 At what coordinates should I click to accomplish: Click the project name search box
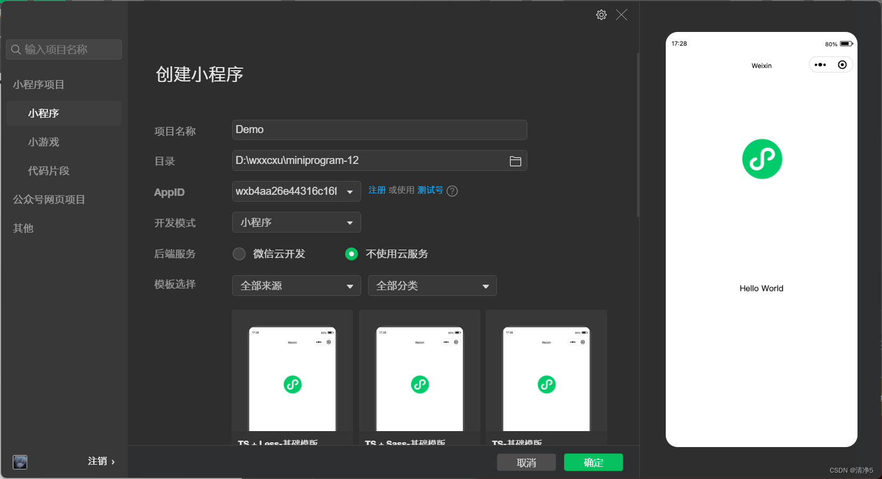point(64,49)
